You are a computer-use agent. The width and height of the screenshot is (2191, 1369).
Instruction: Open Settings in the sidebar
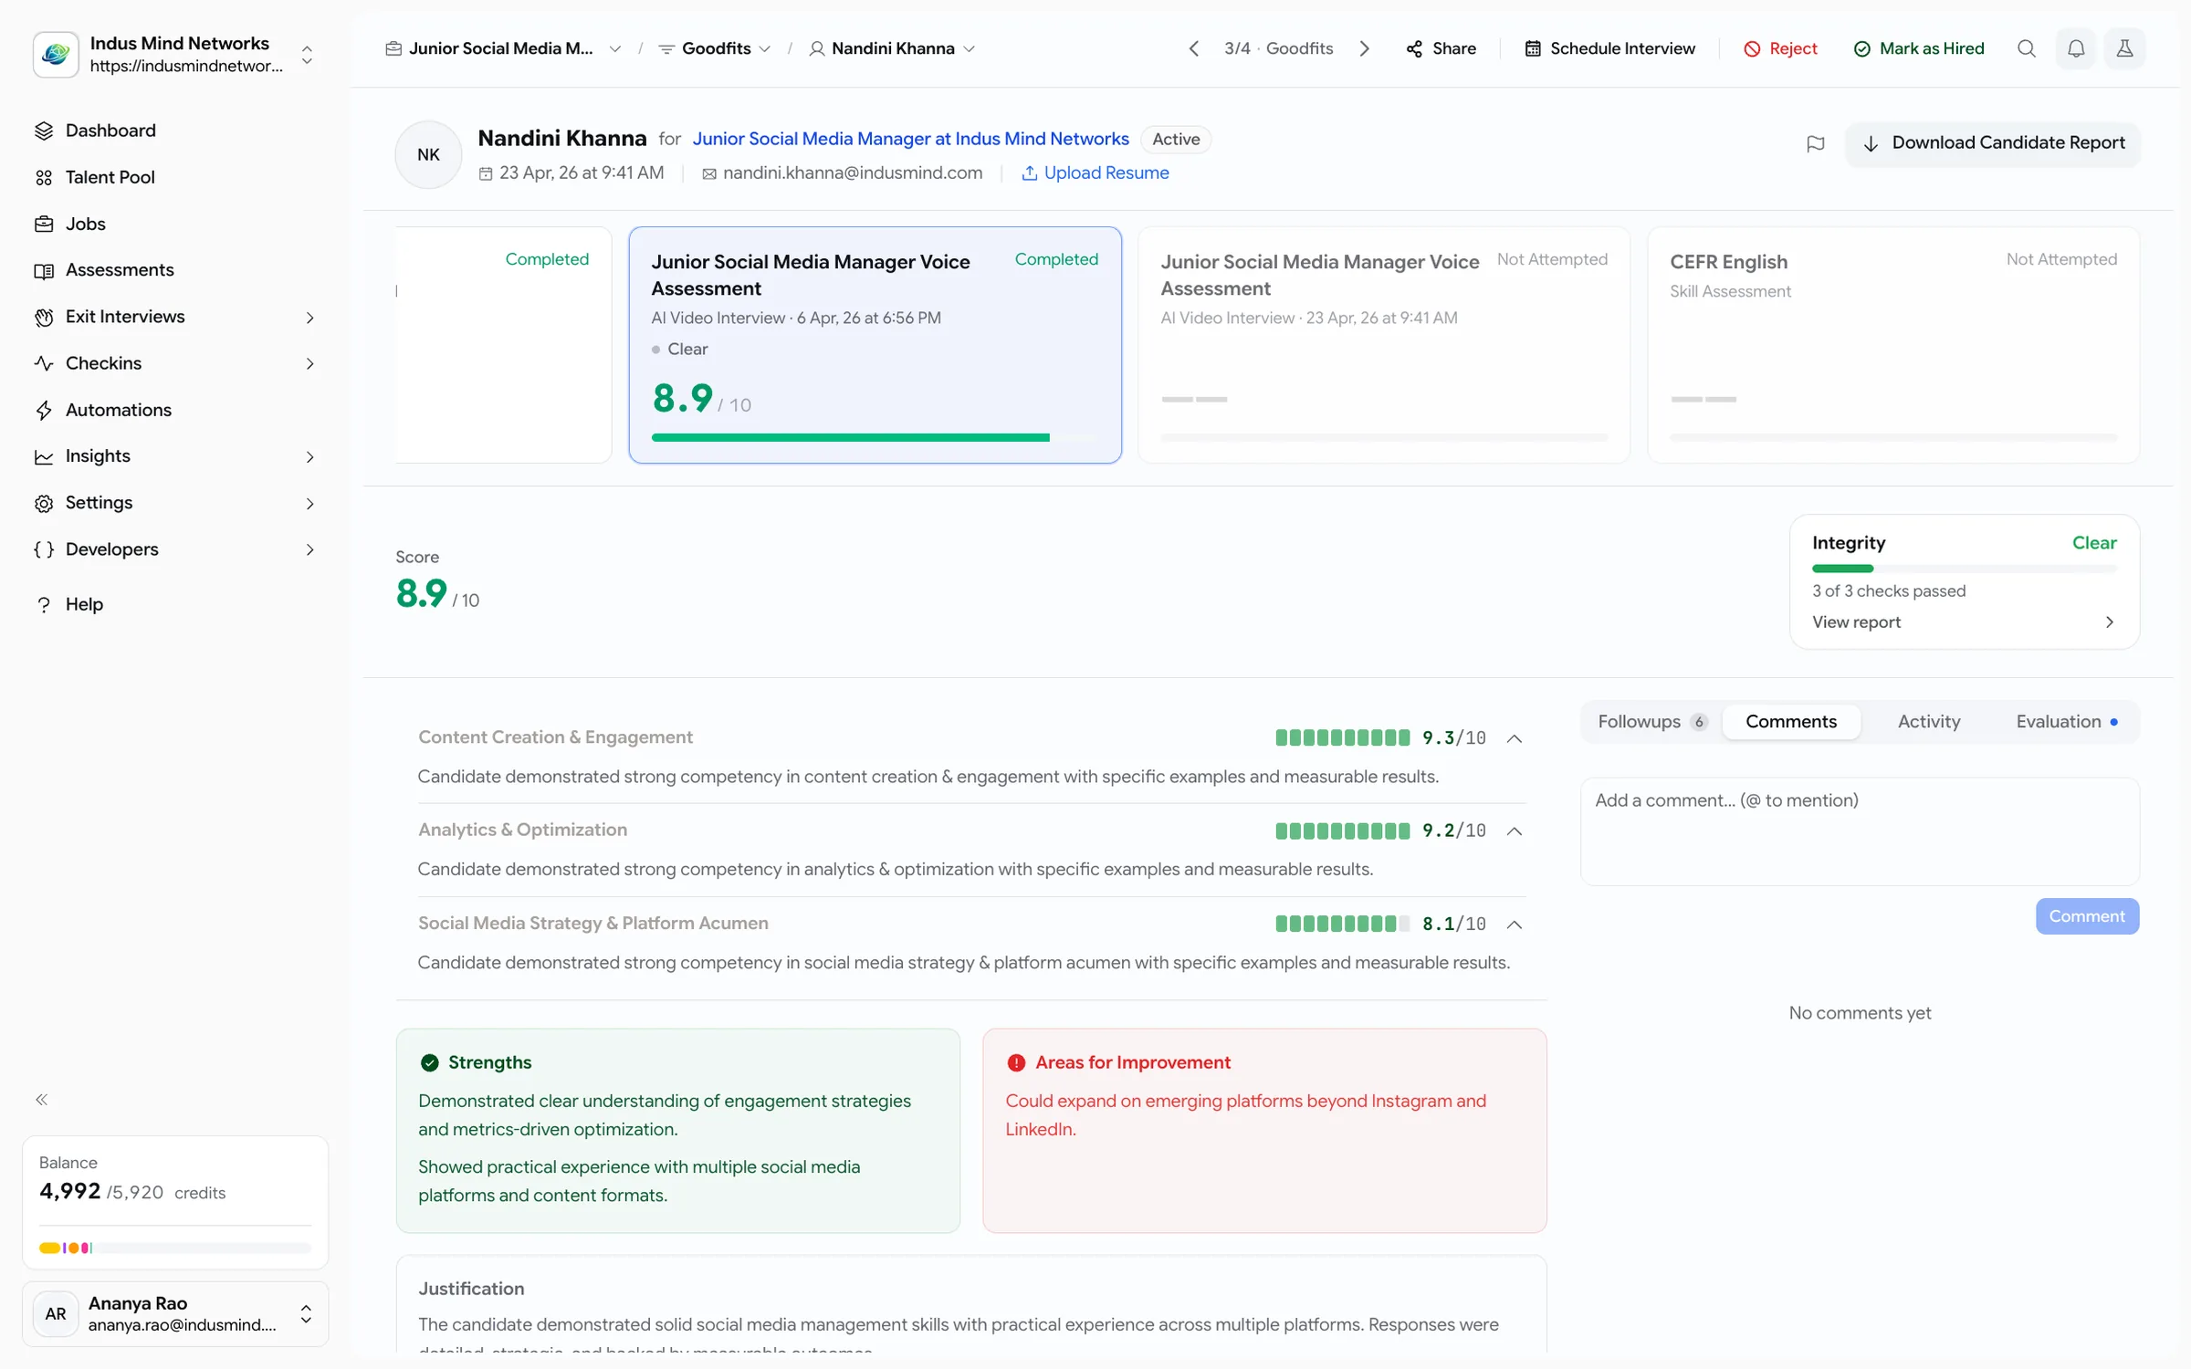[173, 503]
